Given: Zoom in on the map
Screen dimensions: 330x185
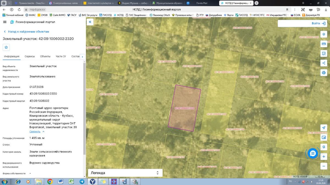Looking at the screenshot, I should [324, 156].
